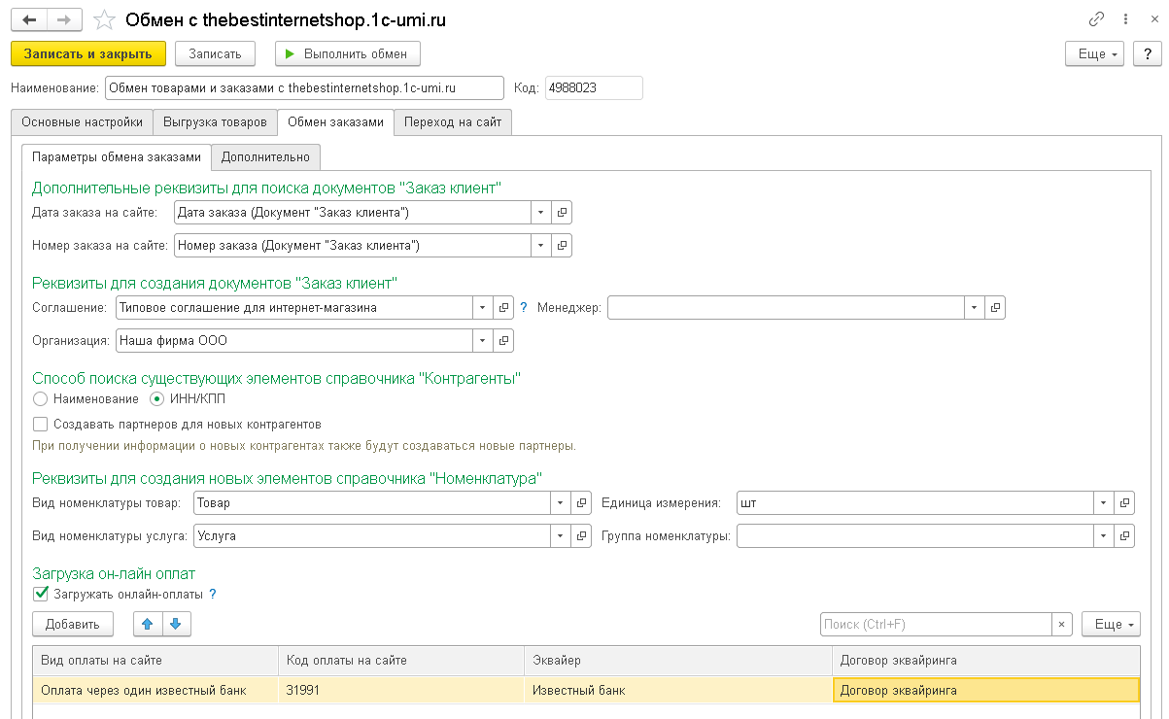Uncheck Загружать онлайн-оплаты checkbox
The height and width of the screenshot is (719, 1169).
40,594
